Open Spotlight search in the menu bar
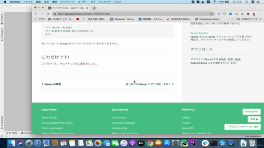 pyautogui.click(x=247, y=2)
